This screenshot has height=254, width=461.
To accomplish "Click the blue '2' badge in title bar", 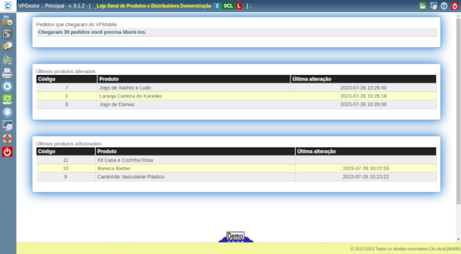I will coord(217,6).
